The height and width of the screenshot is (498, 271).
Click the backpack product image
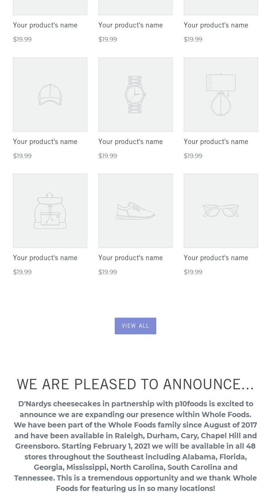(x=50, y=211)
